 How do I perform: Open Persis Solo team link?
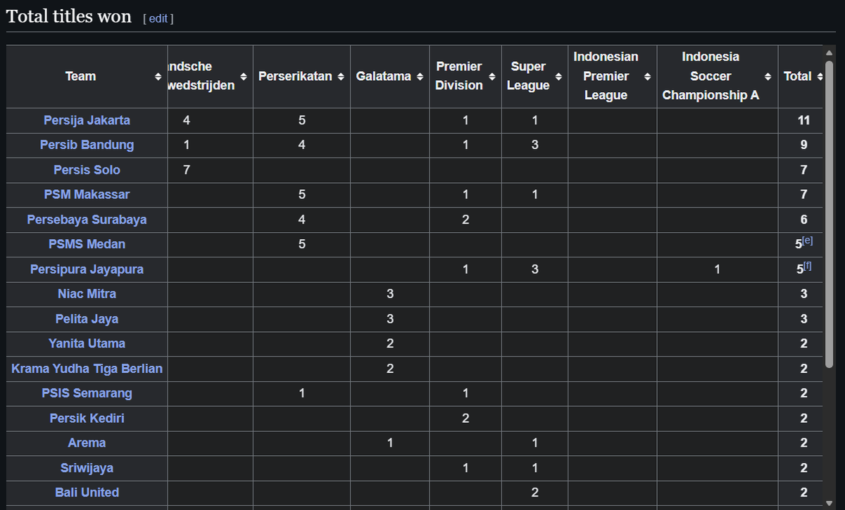87,170
